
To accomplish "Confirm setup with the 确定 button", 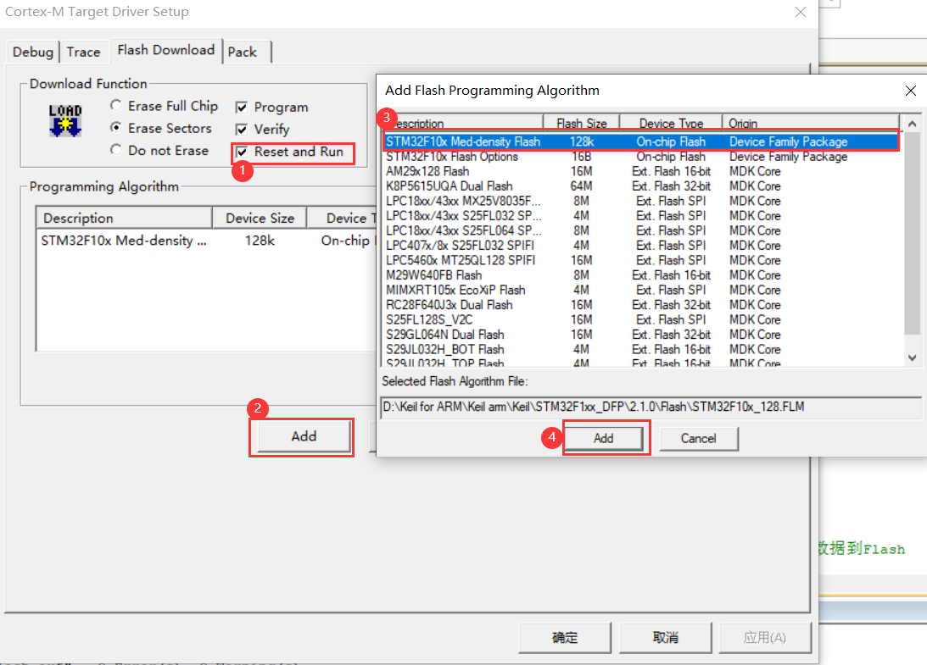I will [x=565, y=638].
